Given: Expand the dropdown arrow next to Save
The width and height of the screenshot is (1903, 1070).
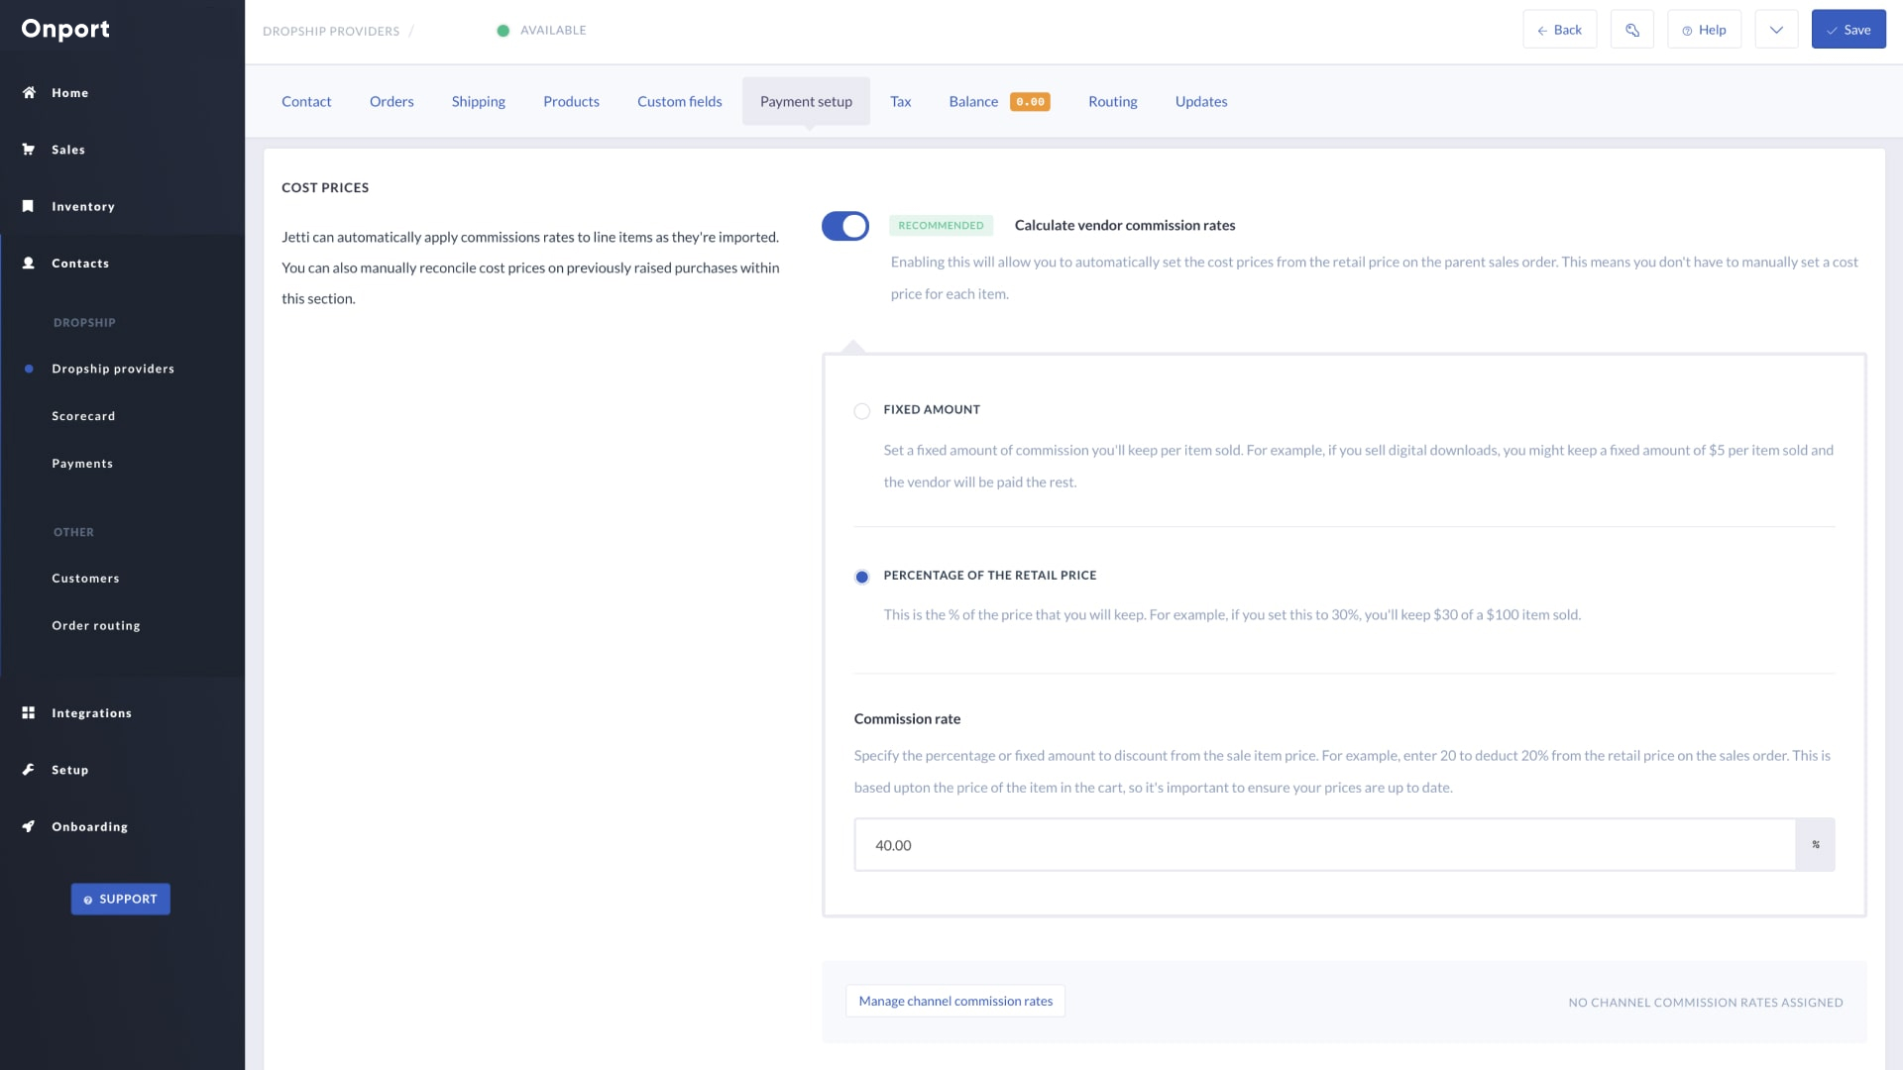Looking at the screenshot, I should click(x=1776, y=29).
